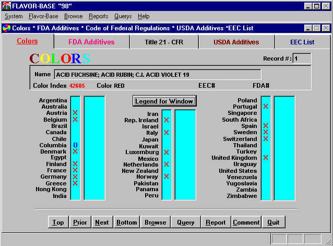Minimize the Colors child window
Viewport: 333px width, 246px height.
(x=308, y=28)
